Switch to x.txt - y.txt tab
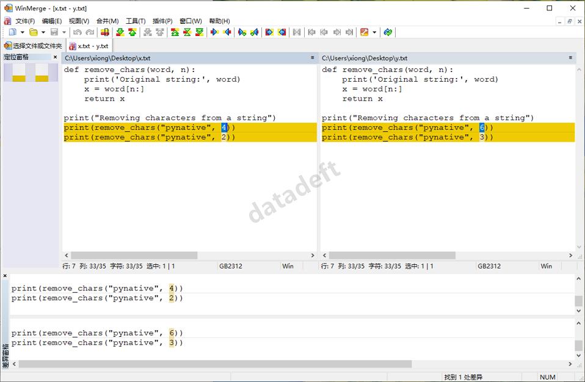The height and width of the screenshot is (382, 585). (x=90, y=46)
